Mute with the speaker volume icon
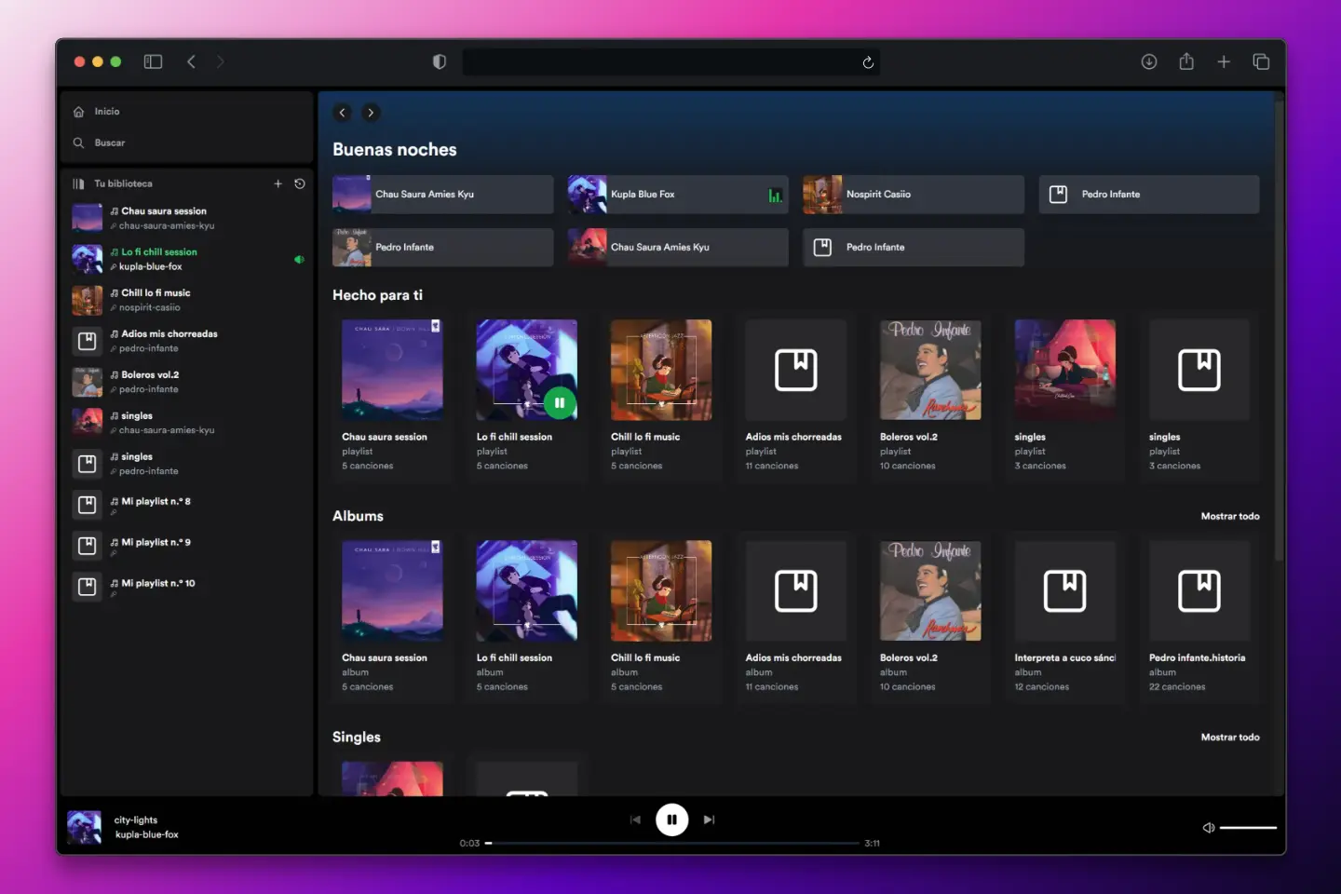The width and height of the screenshot is (1341, 894). [1208, 828]
